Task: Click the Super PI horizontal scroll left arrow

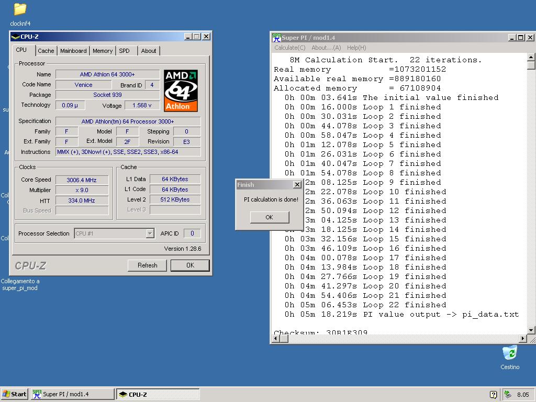Action: (276, 339)
